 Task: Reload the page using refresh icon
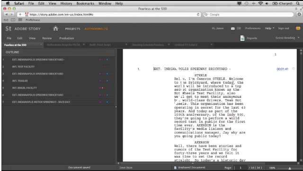pyautogui.click(x=198, y=15)
